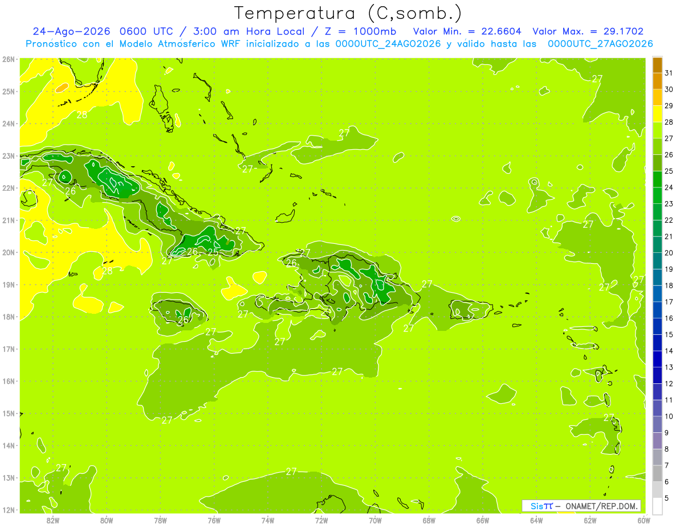Viewport: 684px width, 528px height.
Task: Click the colorbar value label 29
Action: coord(669,105)
